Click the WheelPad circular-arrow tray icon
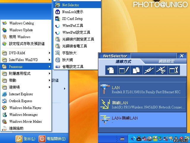The width and height of the screenshot is (190, 143). pos(133,139)
